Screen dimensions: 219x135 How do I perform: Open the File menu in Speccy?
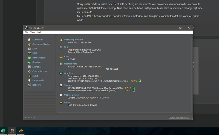(x=26, y=32)
